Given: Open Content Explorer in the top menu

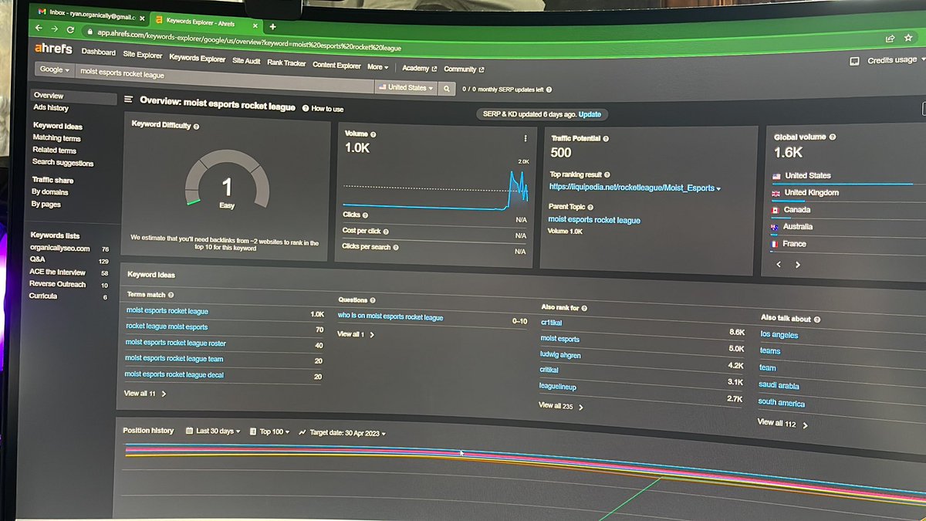Looking at the screenshot, I should (336, 66).
